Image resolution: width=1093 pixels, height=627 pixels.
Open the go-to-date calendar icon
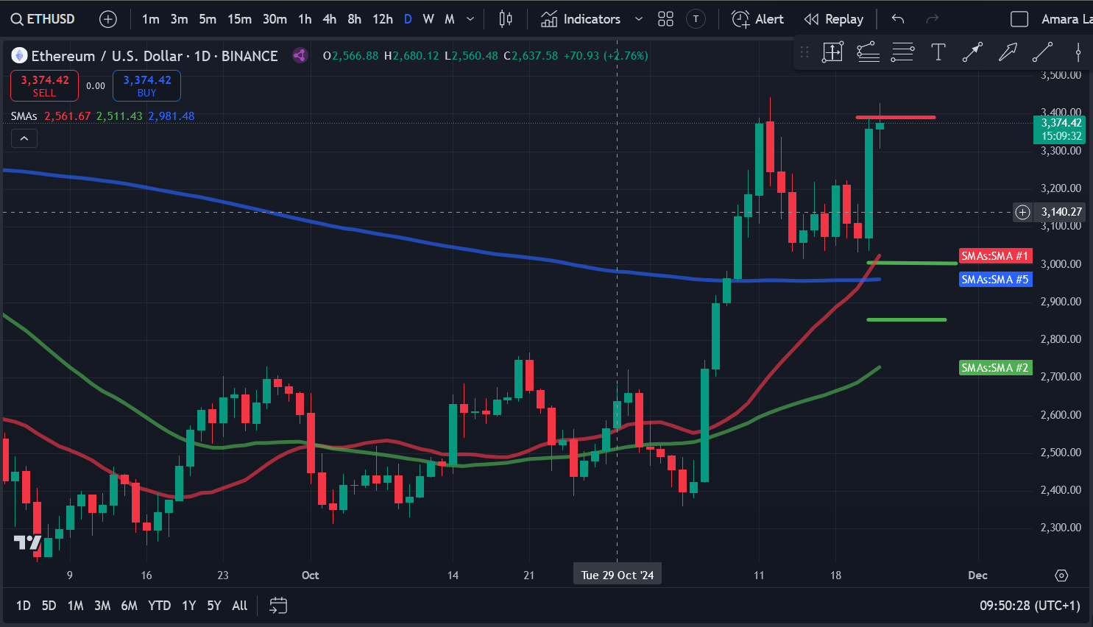click(x=278, y=606)
